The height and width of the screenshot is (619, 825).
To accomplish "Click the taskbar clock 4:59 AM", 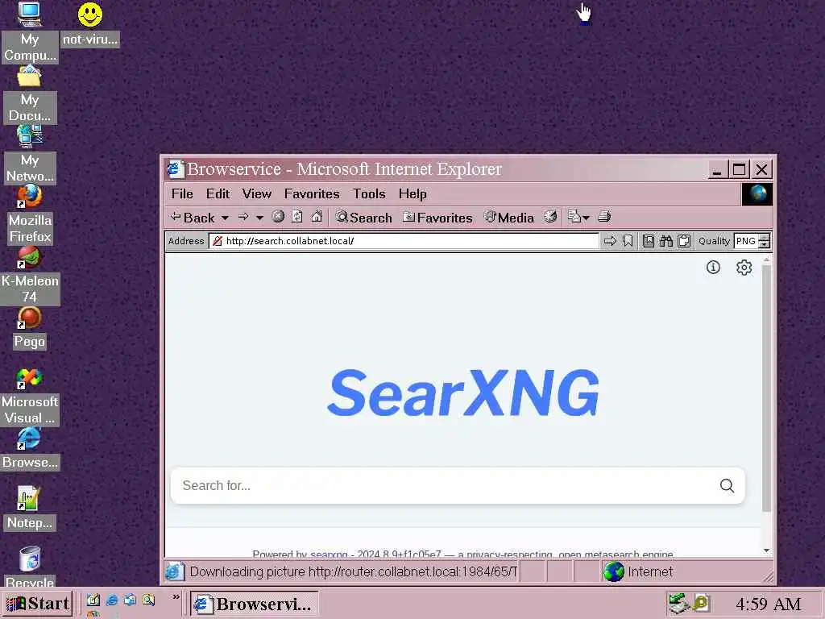I will tap(768, 604).
